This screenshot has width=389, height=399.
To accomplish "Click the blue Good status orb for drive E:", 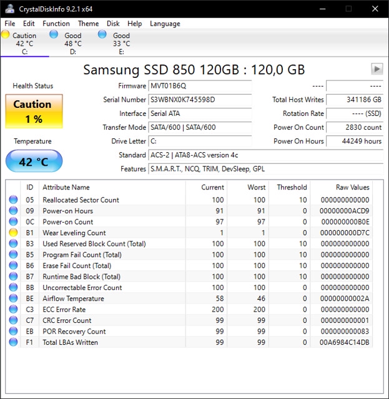I will (102, 34).
